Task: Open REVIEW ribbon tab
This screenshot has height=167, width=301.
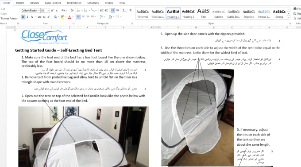Action: click(x=109, y=3)
